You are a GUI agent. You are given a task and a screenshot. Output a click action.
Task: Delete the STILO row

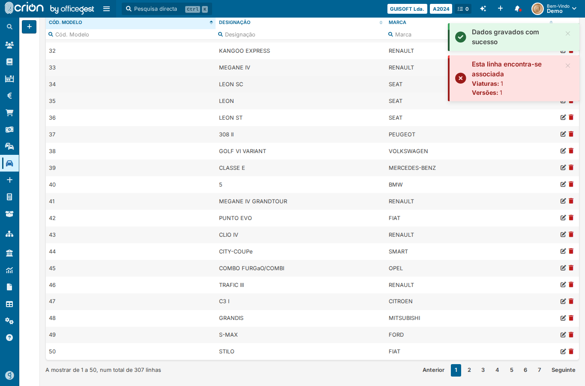tap(571, 351)
